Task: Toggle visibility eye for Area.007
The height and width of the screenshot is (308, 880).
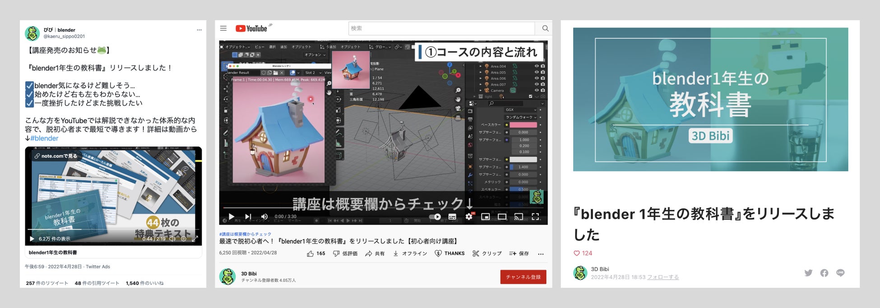Action: point(537,84)
